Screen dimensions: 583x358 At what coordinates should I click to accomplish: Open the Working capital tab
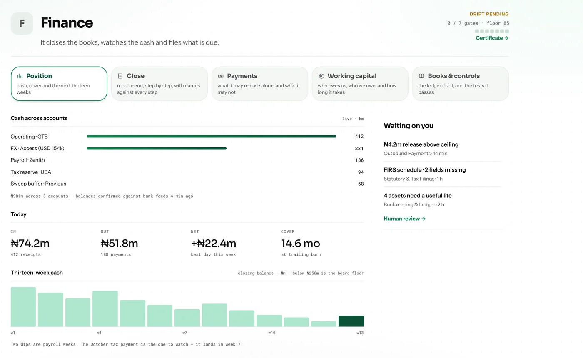360,84
